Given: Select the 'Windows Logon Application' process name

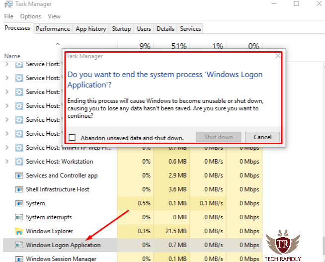Looking at the screenshot, I should pos(63,245).
